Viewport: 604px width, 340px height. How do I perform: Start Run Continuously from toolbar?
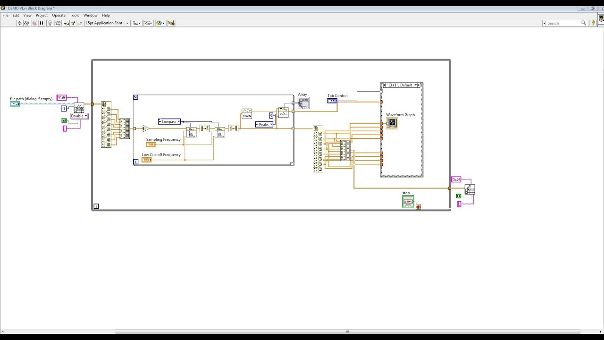[27, 23]
